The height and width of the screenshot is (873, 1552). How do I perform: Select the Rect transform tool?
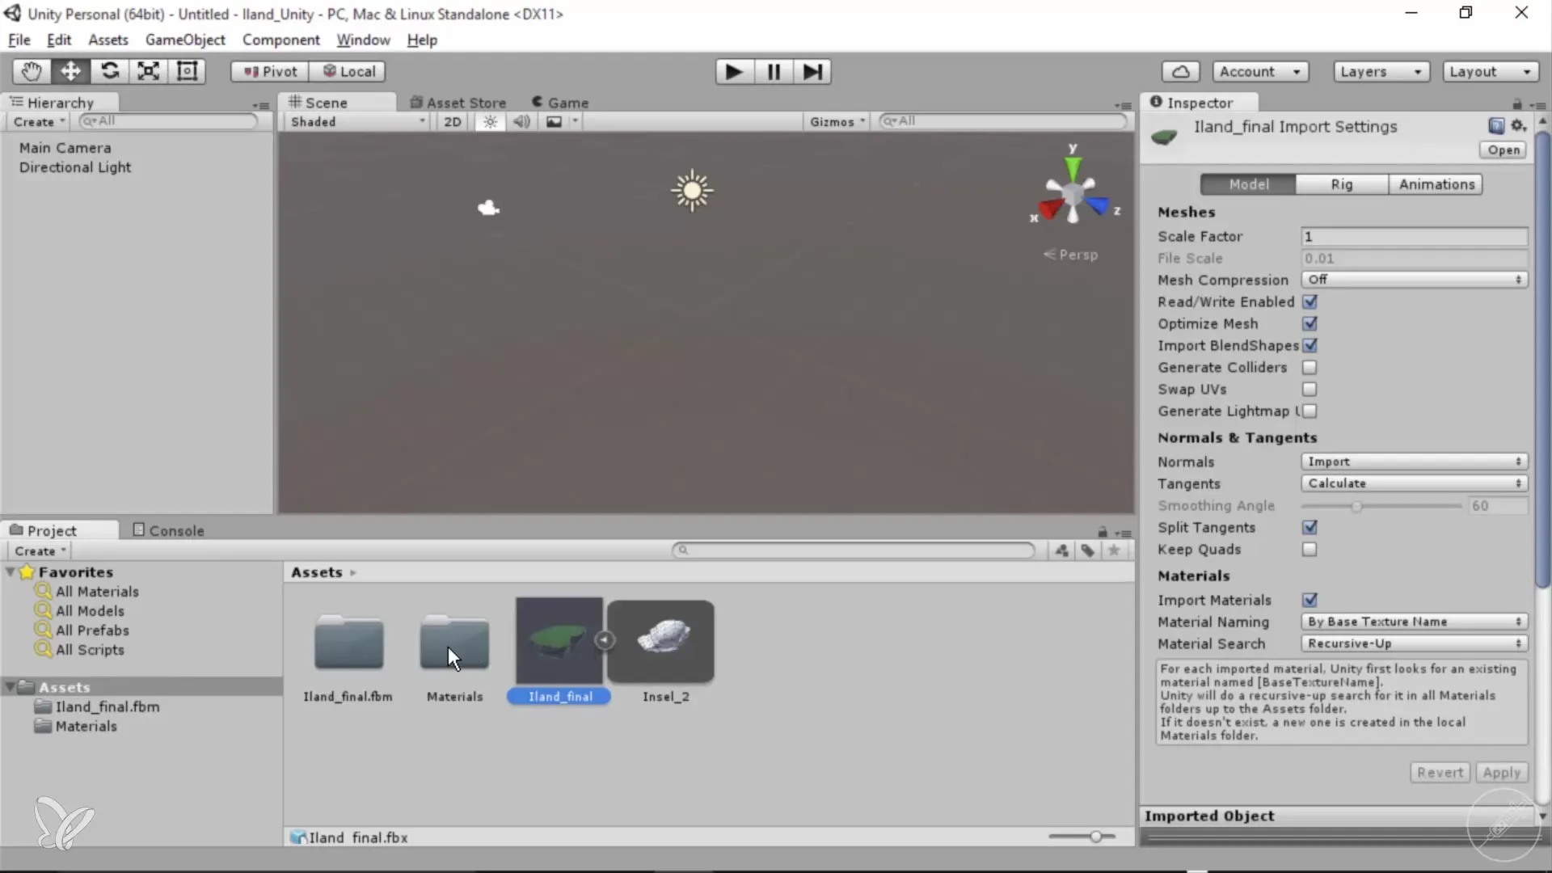coord(187,71)
